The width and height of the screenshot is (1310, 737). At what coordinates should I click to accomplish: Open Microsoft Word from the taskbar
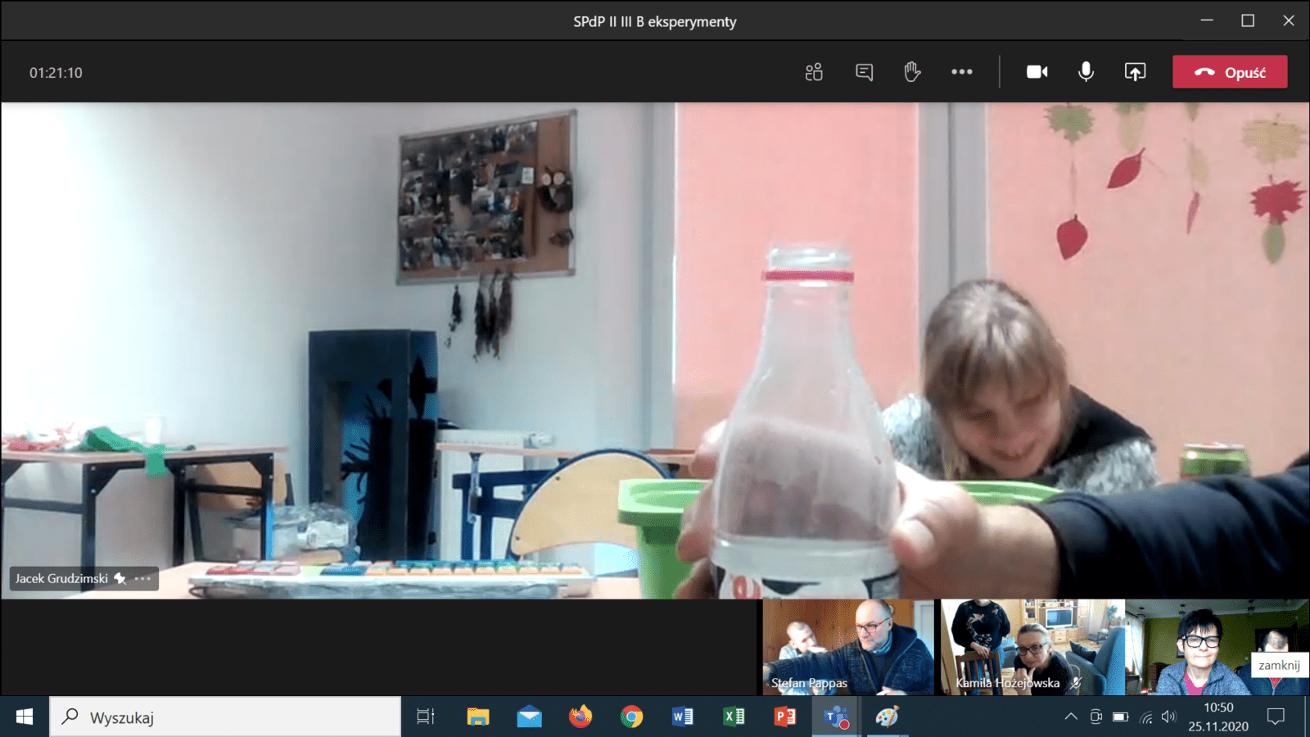(682, 717)
